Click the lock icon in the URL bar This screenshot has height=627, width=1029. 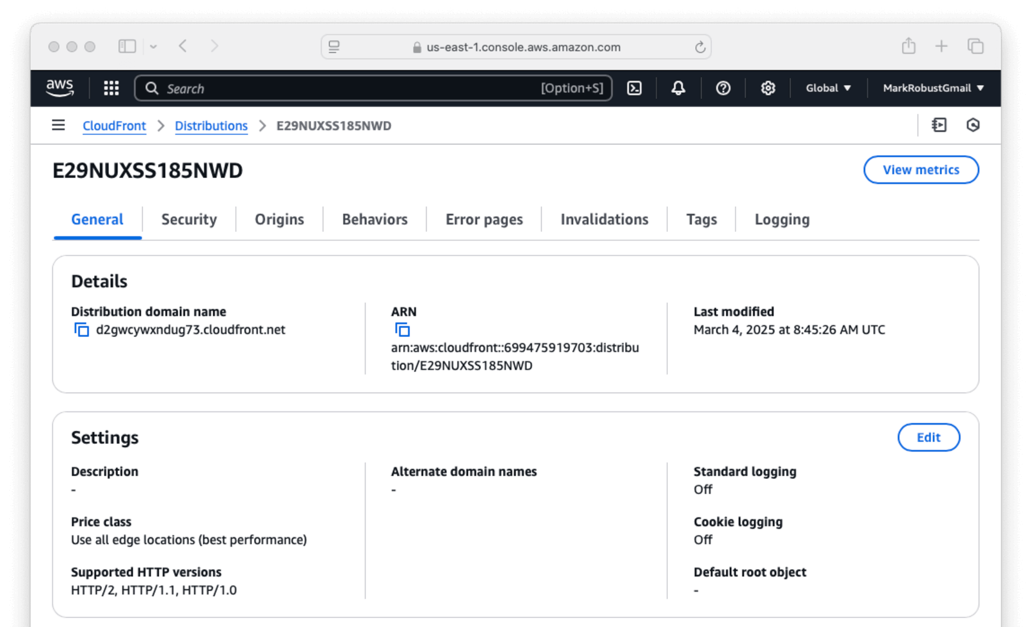[x=417, y=47]
